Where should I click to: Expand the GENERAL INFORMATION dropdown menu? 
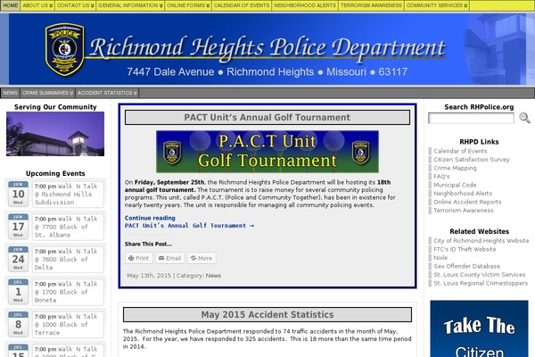coord(130,5)
